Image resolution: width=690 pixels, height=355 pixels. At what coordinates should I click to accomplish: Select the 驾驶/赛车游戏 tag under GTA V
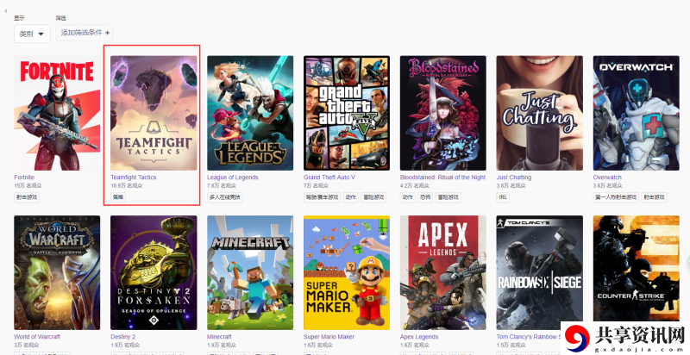click(x=322, y=197)
